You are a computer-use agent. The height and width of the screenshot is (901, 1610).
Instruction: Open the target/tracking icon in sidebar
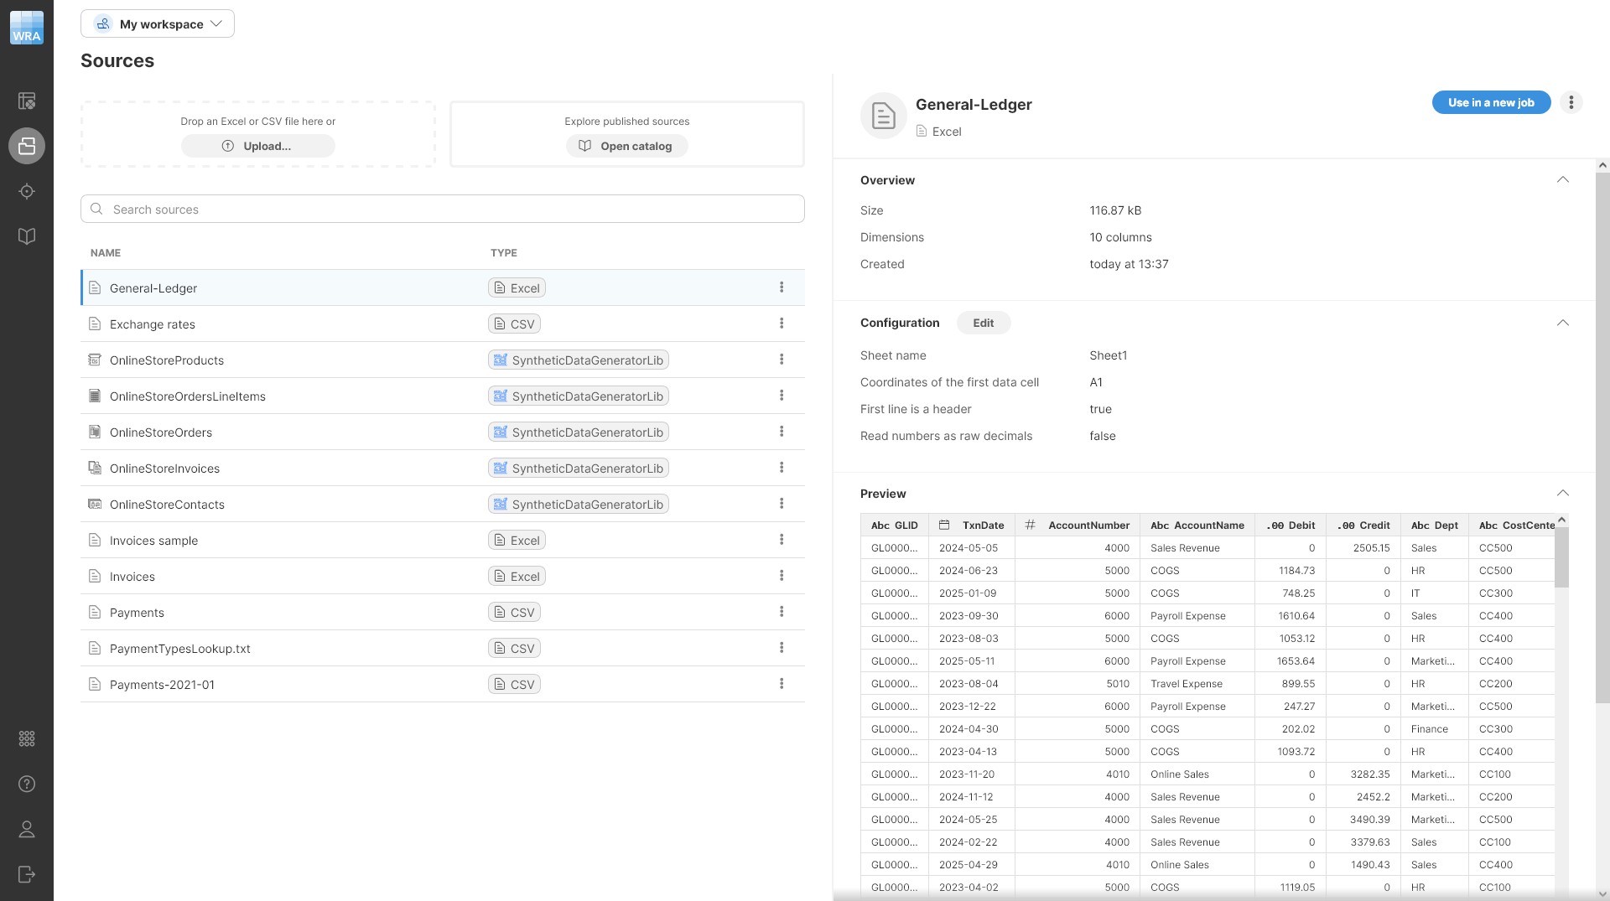pos(26,191)
